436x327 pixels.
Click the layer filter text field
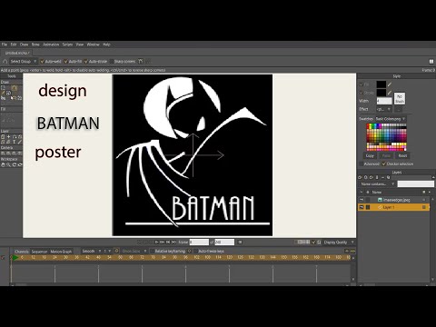[415, 183]
